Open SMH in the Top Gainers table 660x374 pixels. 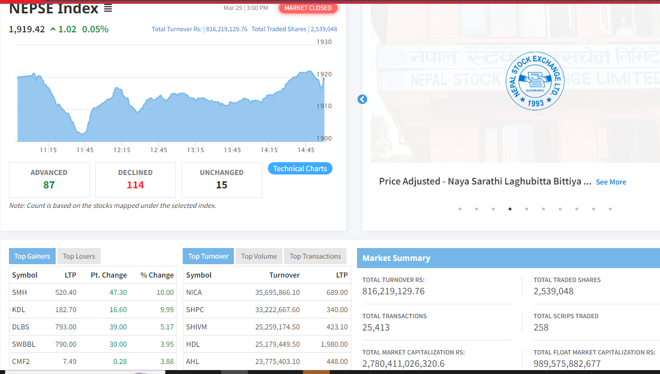(x=19, y=292)
